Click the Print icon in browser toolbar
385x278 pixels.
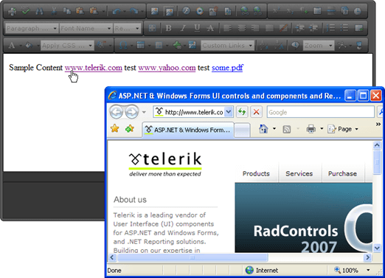(x=311, y=129)
